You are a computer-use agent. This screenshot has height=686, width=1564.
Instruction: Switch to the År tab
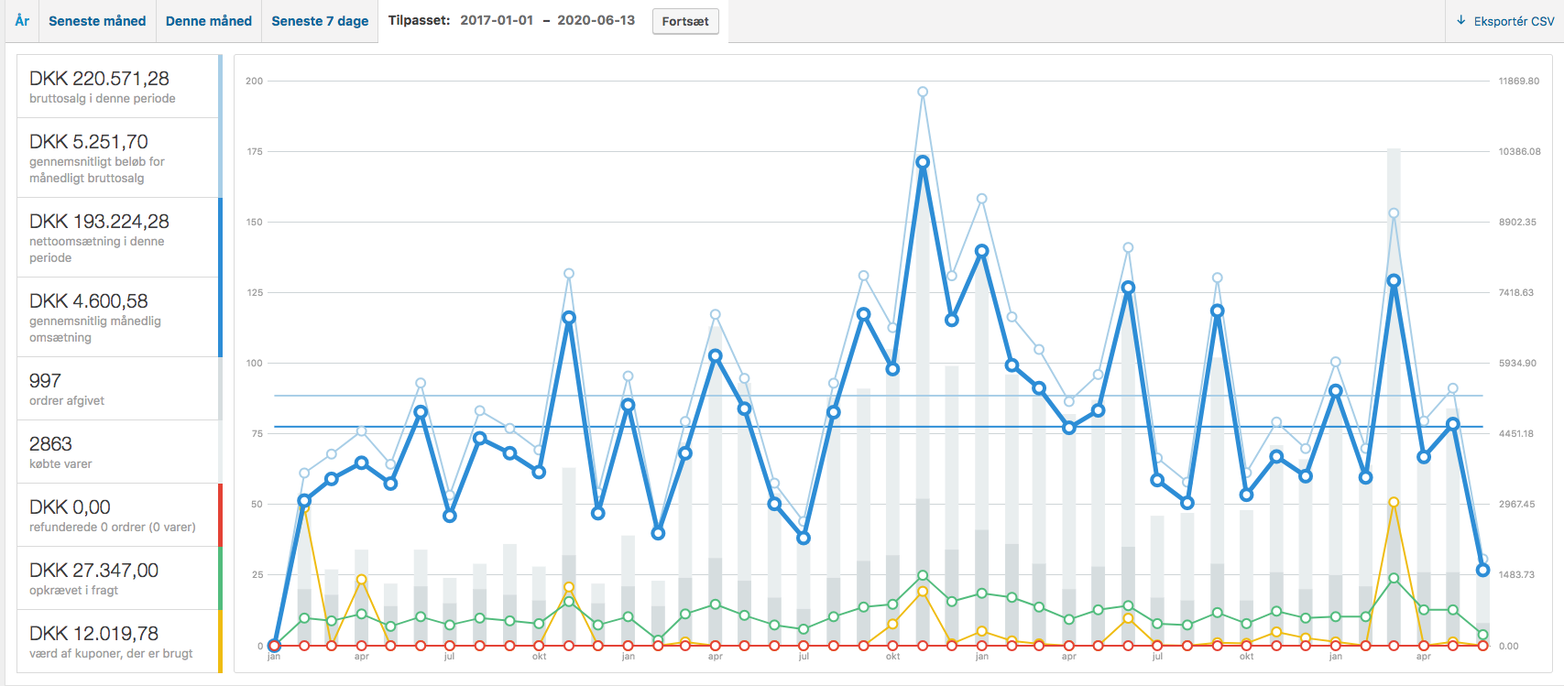22,20
